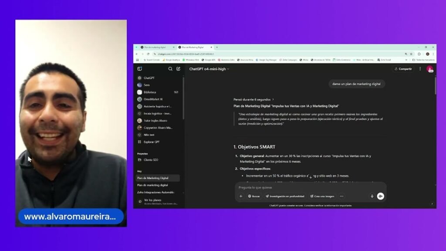This screenshot has width=446, height=251.
Task: Click the microphone dictation icon
Action: (x=372, y=196)
